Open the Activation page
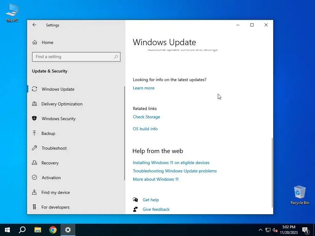Image resolution: width=315 pixels, height=236 pixels. point(76,177)
